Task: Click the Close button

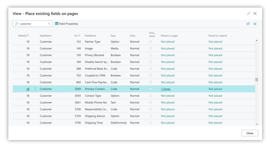Action: [x=250, y=133]
